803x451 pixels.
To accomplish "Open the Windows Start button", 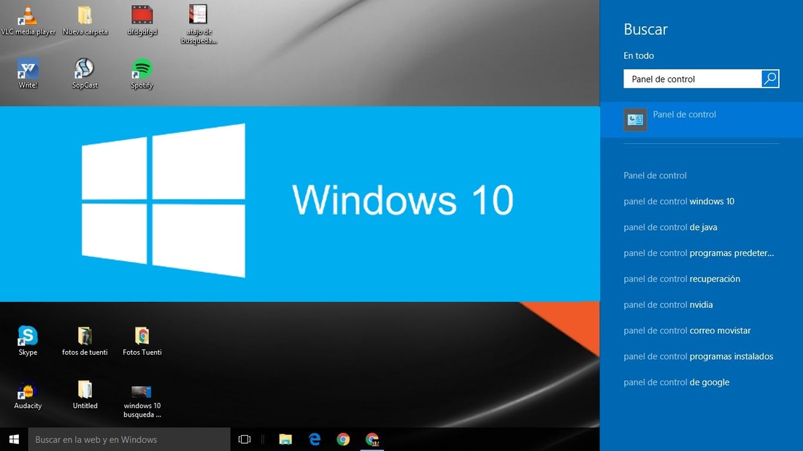I will click(14, 439).
